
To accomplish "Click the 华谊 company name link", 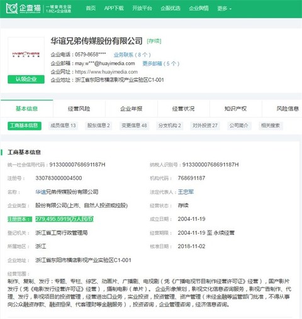I will [41, 192].
